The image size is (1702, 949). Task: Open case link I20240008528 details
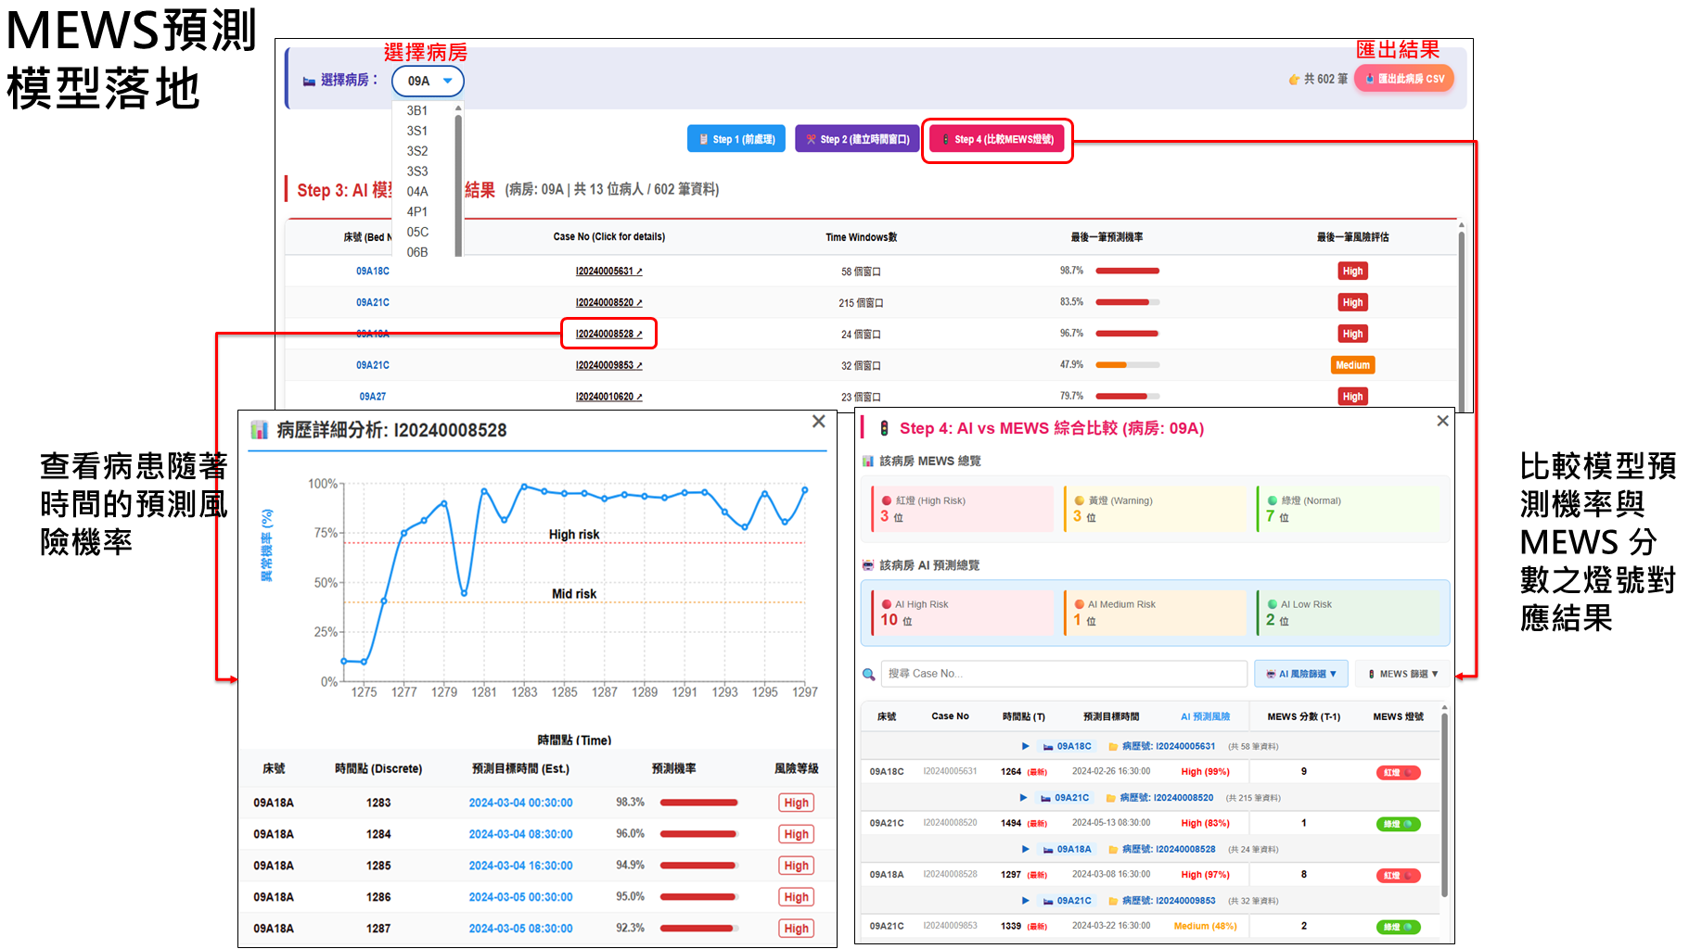click(608, 334)
